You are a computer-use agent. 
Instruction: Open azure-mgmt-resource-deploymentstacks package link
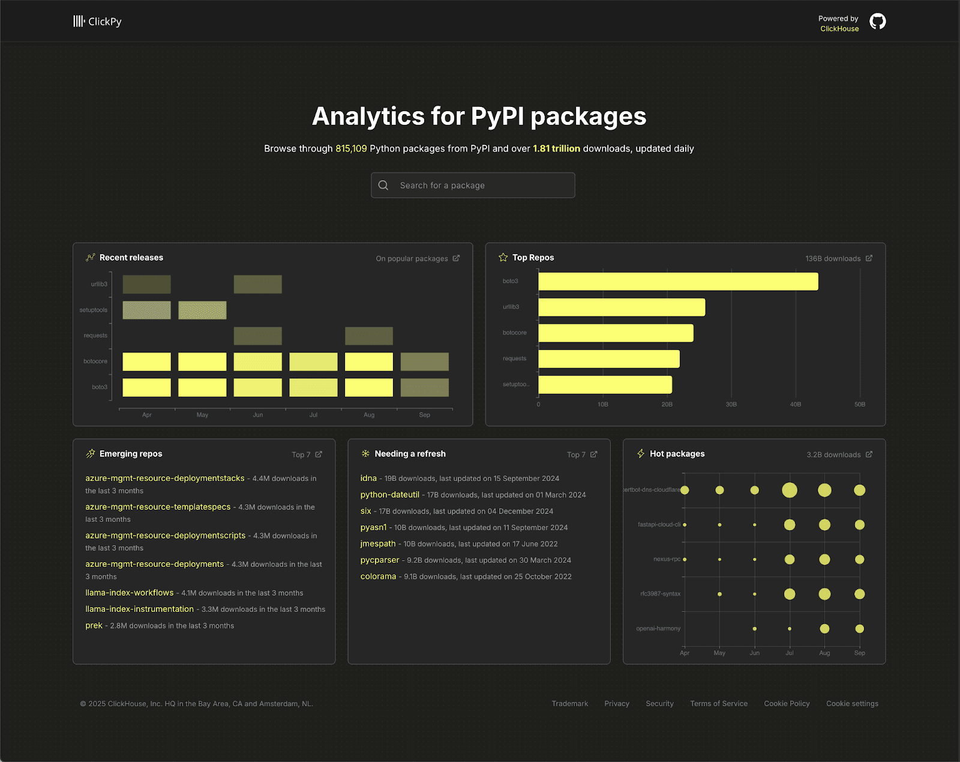pyautogui.click(x=165, y=479)
